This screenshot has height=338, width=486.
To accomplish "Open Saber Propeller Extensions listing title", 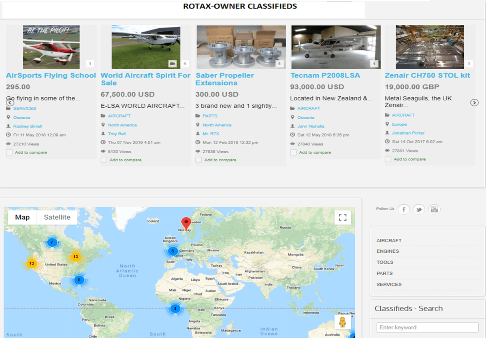I will [225, 79].
